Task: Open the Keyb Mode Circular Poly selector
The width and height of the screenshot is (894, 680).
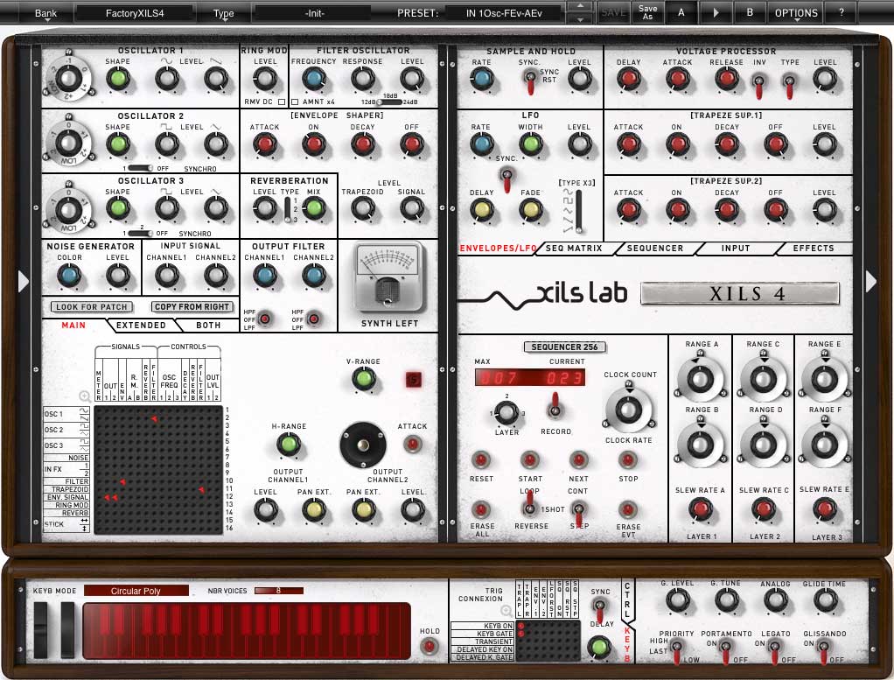Action: click(x=136, y=591)
